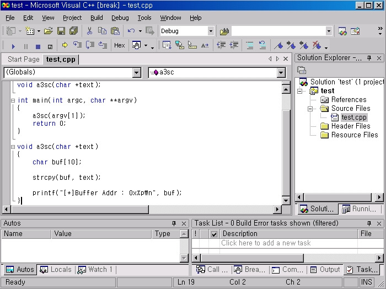Click the Copy icon

click(102, 31)
